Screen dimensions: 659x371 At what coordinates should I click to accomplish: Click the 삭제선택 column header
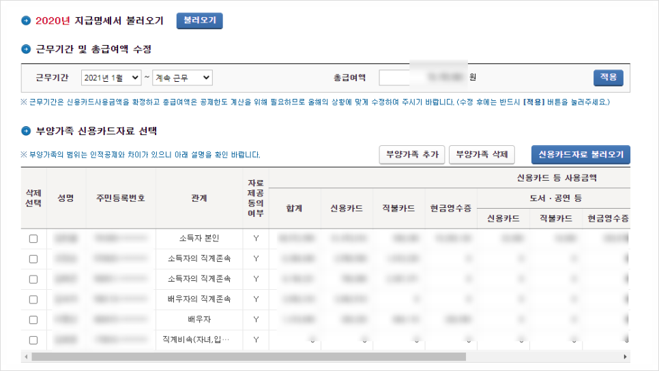33,198
